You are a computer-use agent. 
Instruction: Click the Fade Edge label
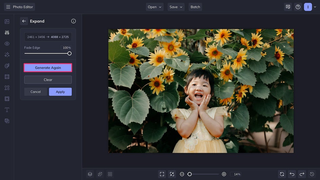[32, 48]
